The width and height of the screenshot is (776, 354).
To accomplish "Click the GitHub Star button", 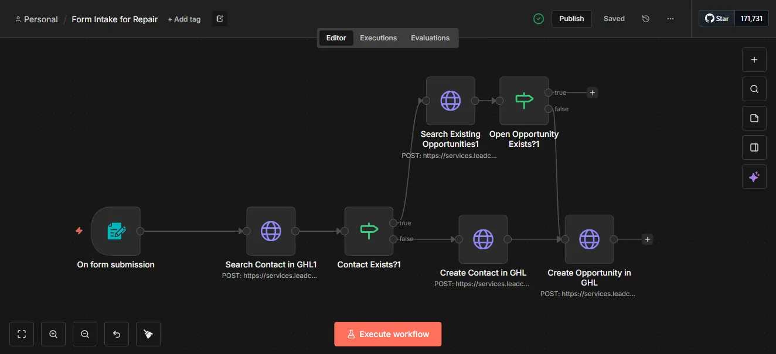I will [717, 19].
